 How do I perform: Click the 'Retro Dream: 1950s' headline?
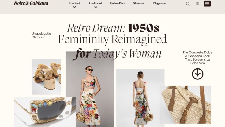113,28
